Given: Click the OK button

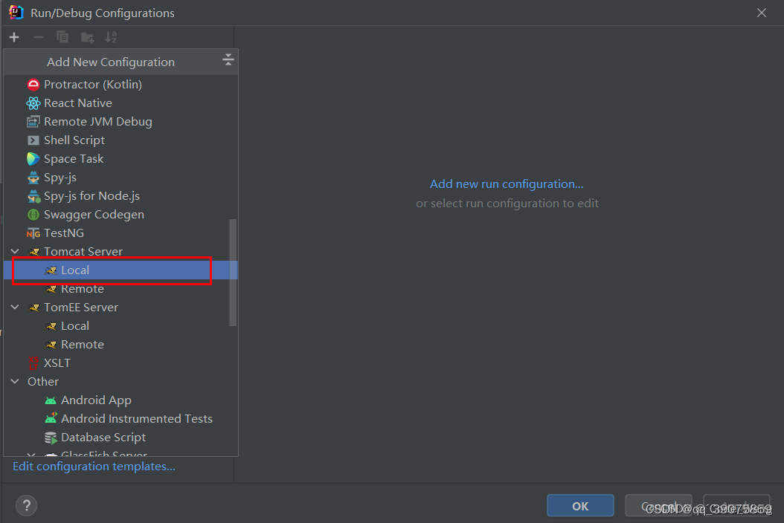Looking at the screenshot, I should [x=580, y=505].
